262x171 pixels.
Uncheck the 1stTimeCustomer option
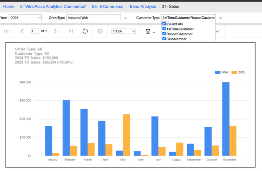point(164,29)
